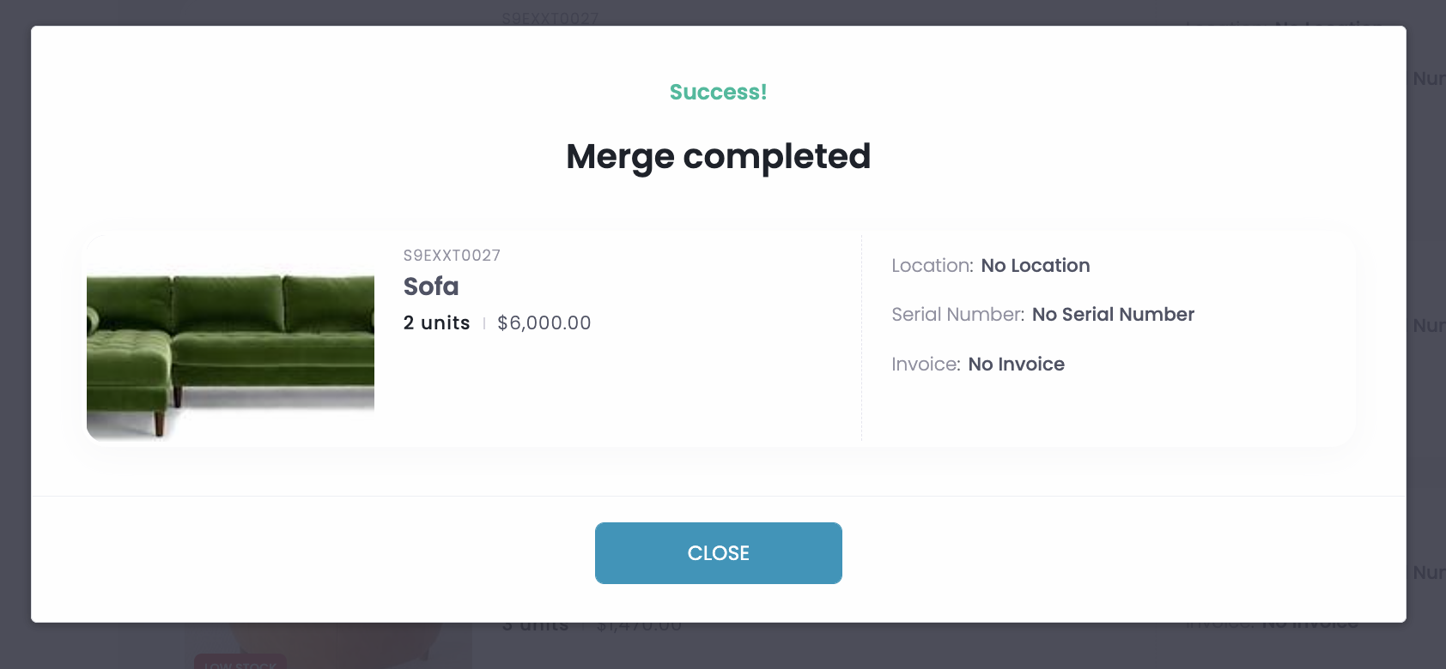Viewport: 1446px width, 669px height.
Task: Click the Sofa item name
Action: pos(431,286)
